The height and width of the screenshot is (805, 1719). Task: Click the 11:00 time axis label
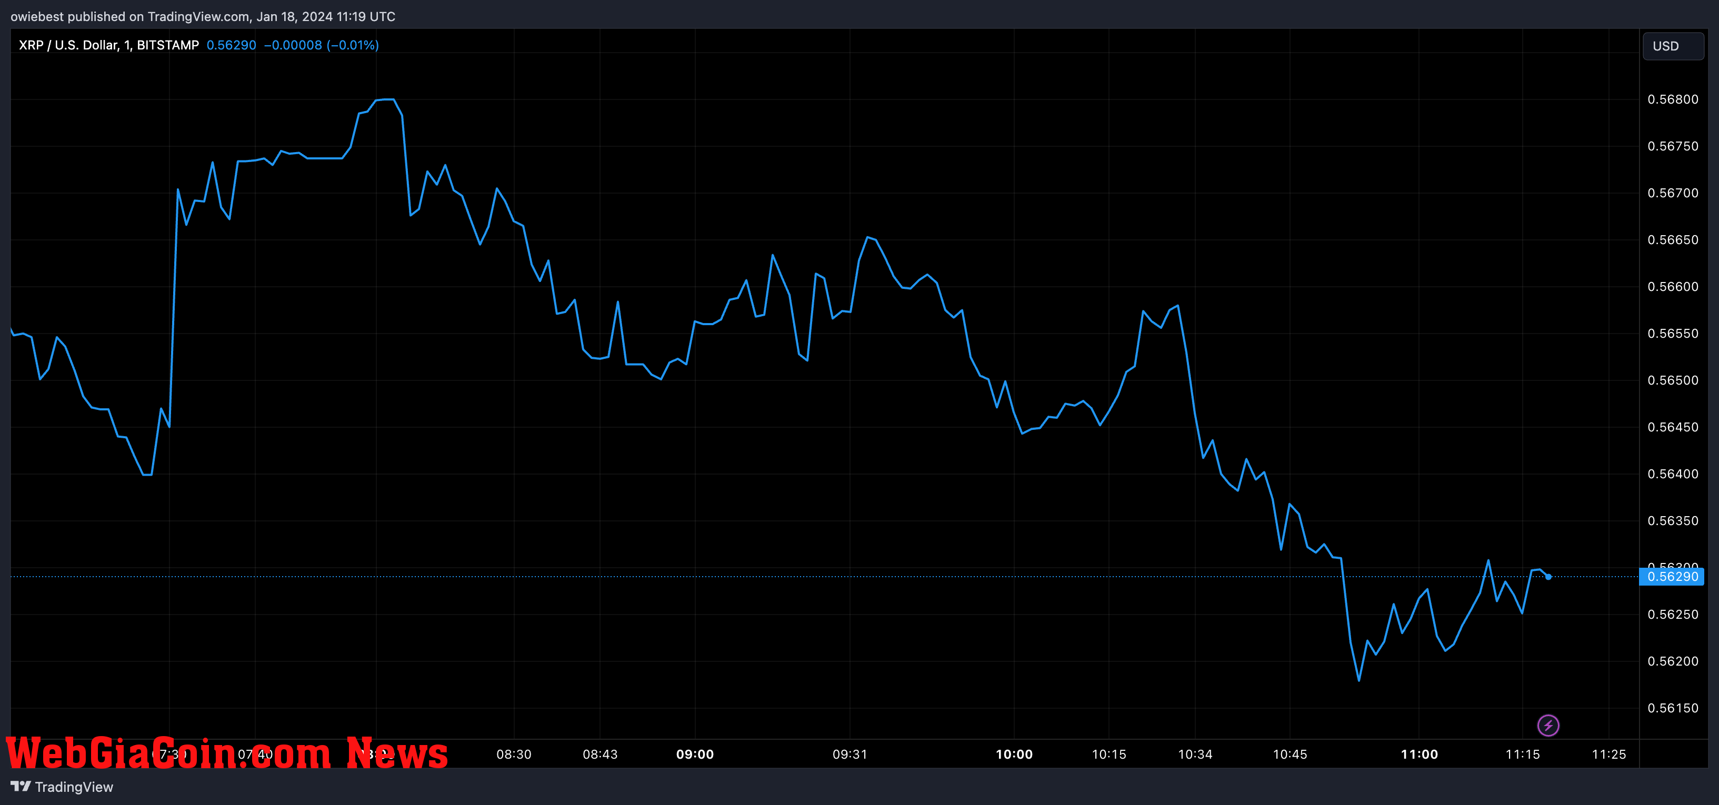coord(1418,754)
